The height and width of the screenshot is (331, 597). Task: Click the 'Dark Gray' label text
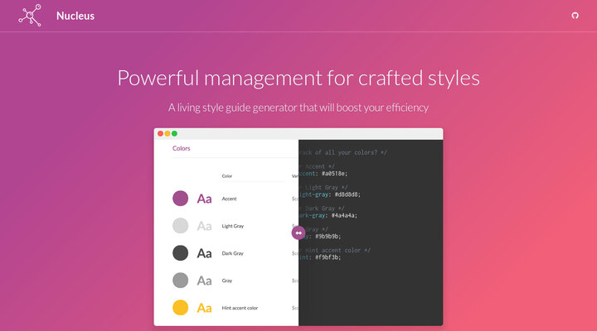click(233, 253)
